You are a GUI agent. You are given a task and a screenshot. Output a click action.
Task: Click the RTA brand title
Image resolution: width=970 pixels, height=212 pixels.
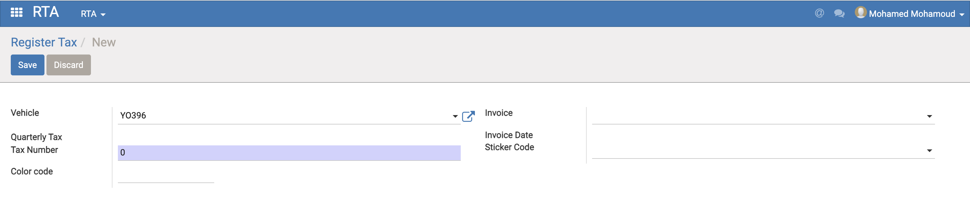pyautogui.click(x=45, y=12)
